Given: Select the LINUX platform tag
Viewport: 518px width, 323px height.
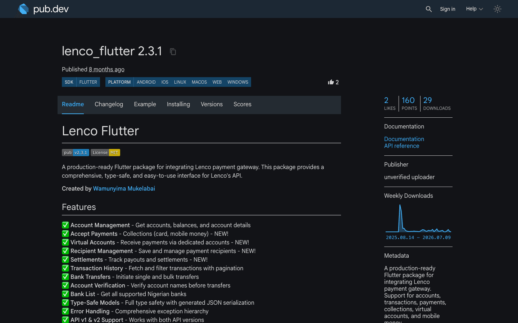Looking at the screenshot, I should pyautogui.click(x=180, y=82).
